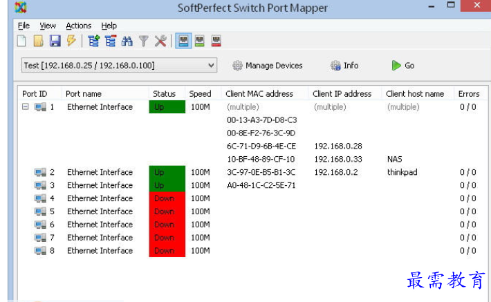The image size is (491, 302).
Task: Select MAC address 10-BF-48-89-CF-10
Action: [x=261, y=159]
